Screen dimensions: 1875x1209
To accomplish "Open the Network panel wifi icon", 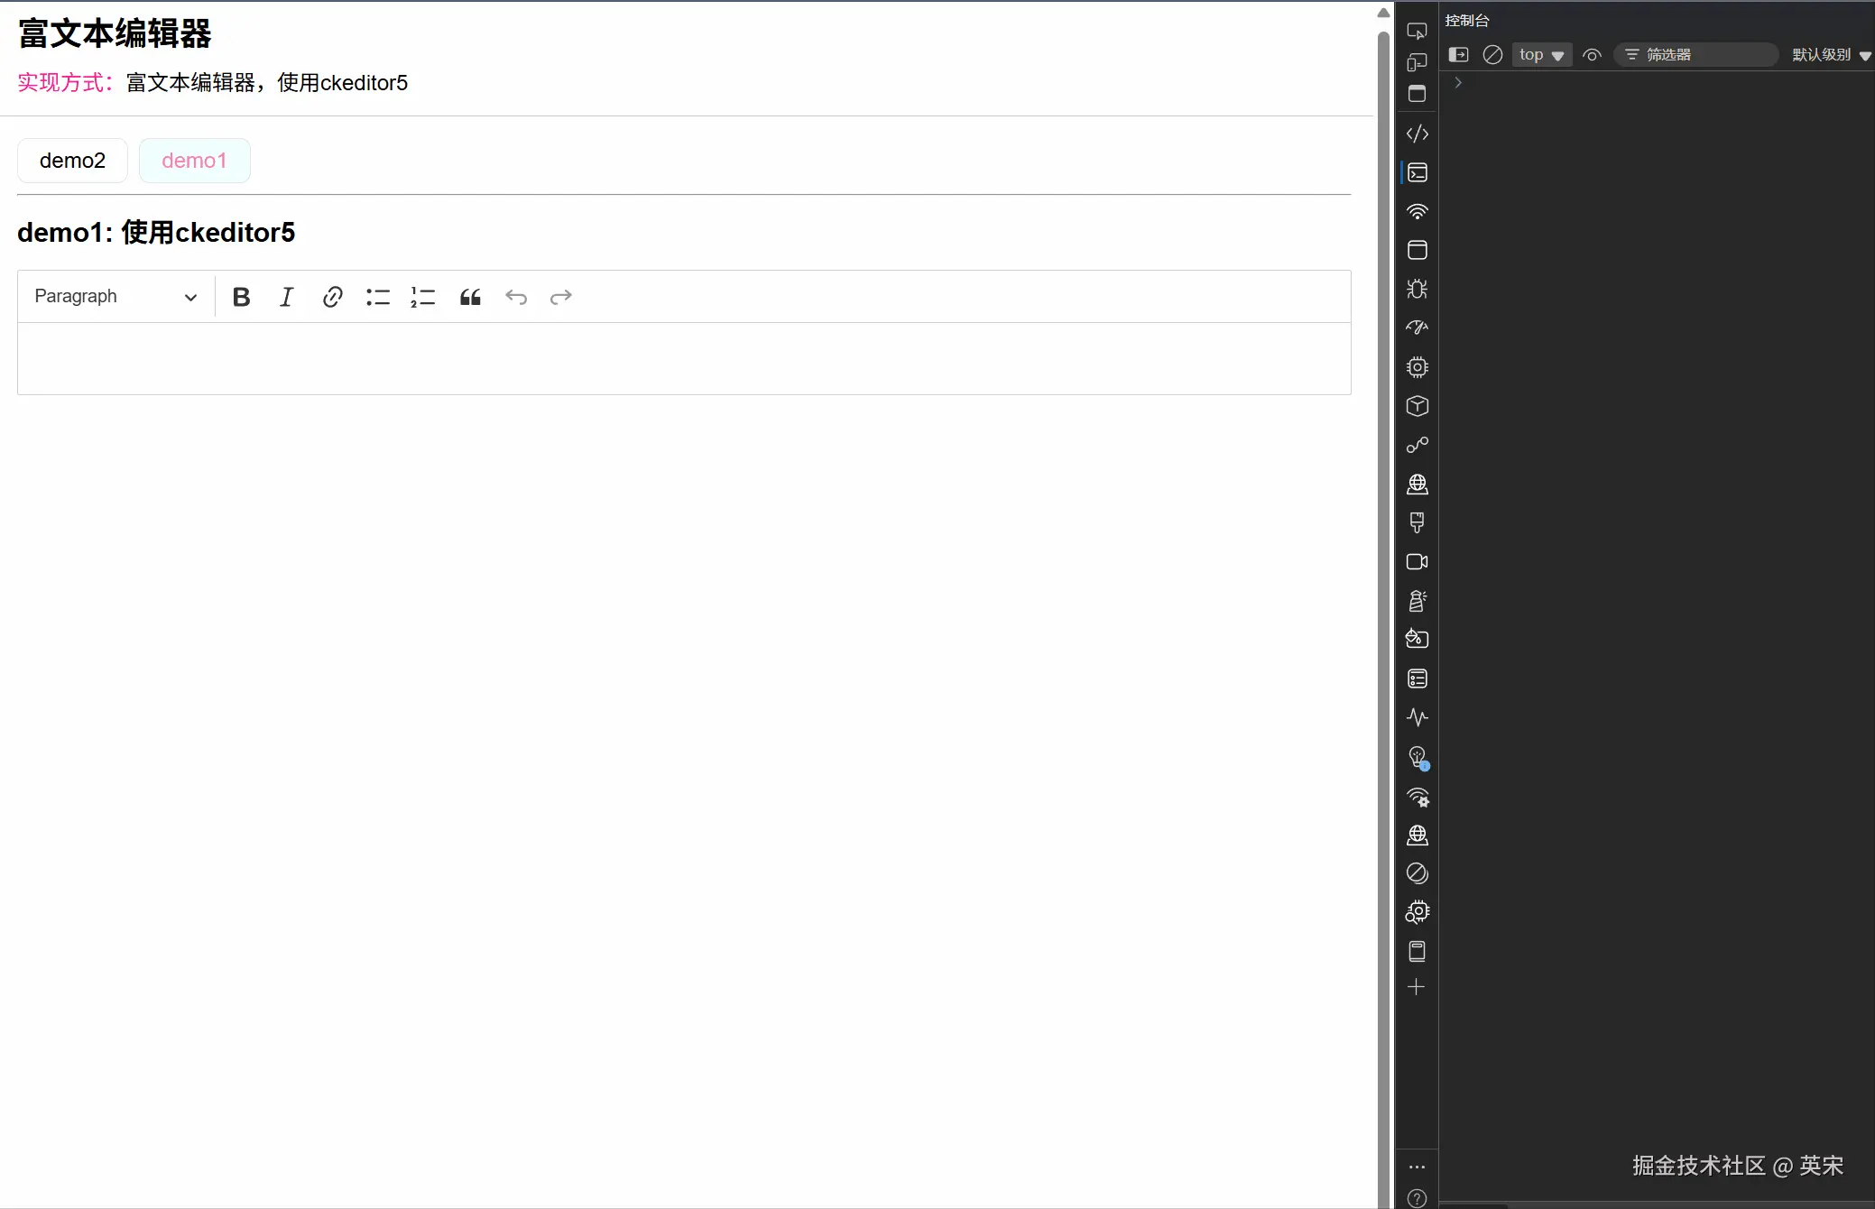I will pyautogui.click(x=1417, y=211).
